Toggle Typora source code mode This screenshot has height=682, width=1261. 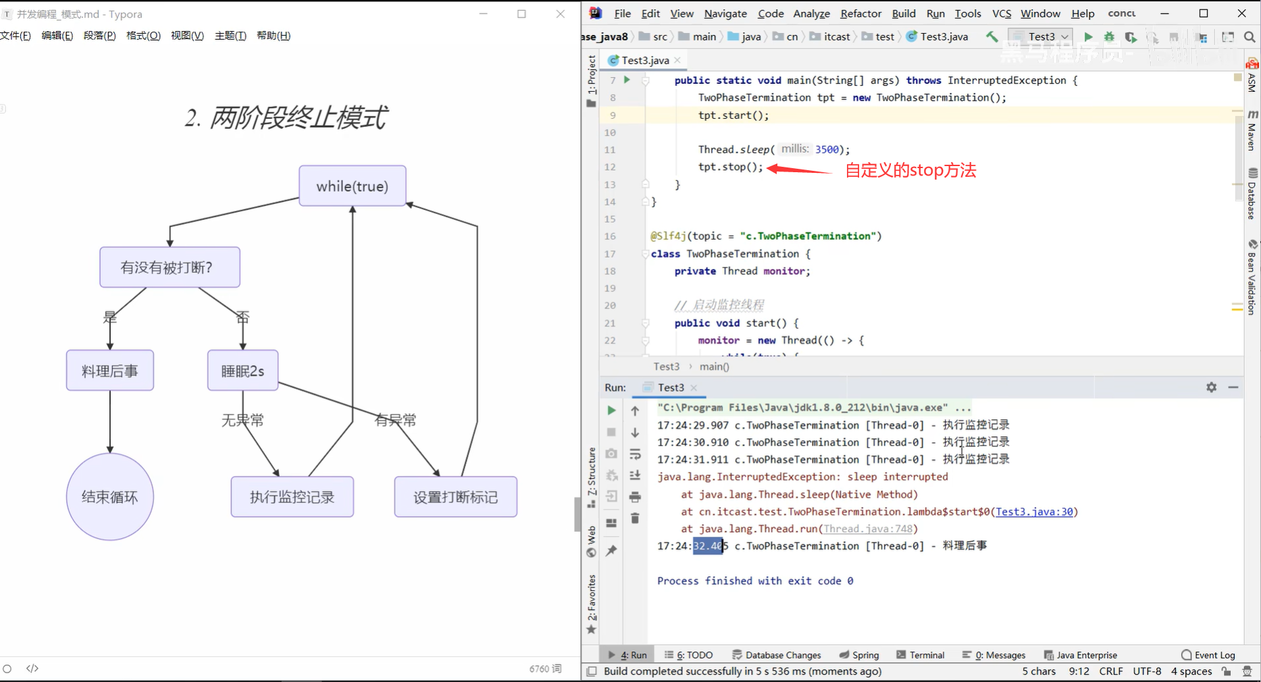32,668
